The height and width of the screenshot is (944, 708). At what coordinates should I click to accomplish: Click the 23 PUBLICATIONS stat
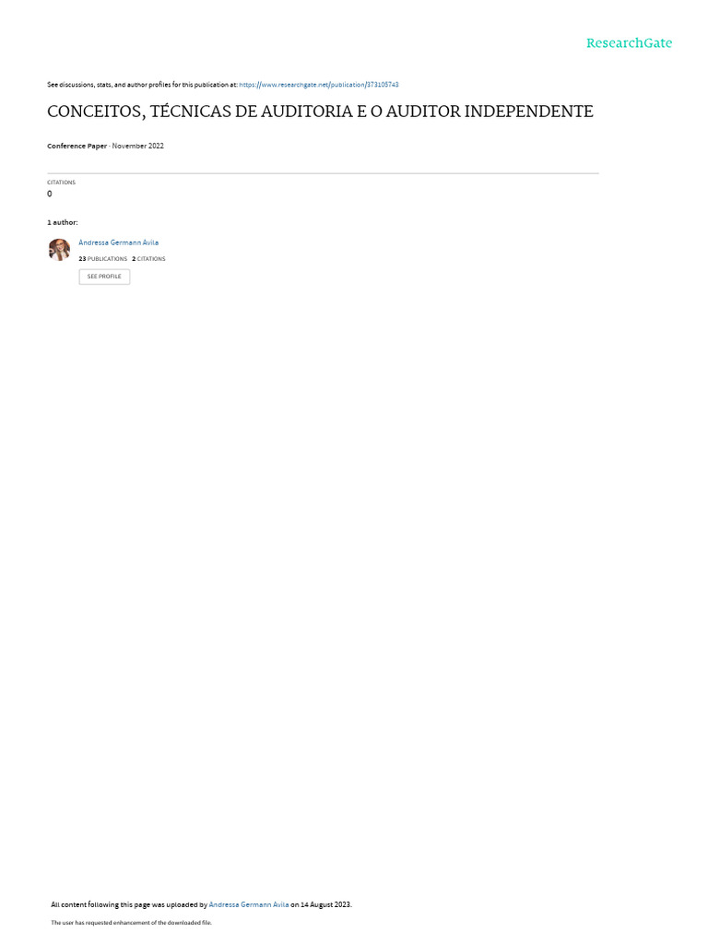point(103,259)
